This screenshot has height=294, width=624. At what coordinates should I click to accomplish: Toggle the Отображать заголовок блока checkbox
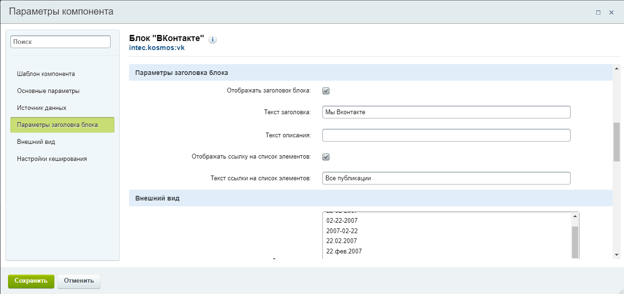326,91
